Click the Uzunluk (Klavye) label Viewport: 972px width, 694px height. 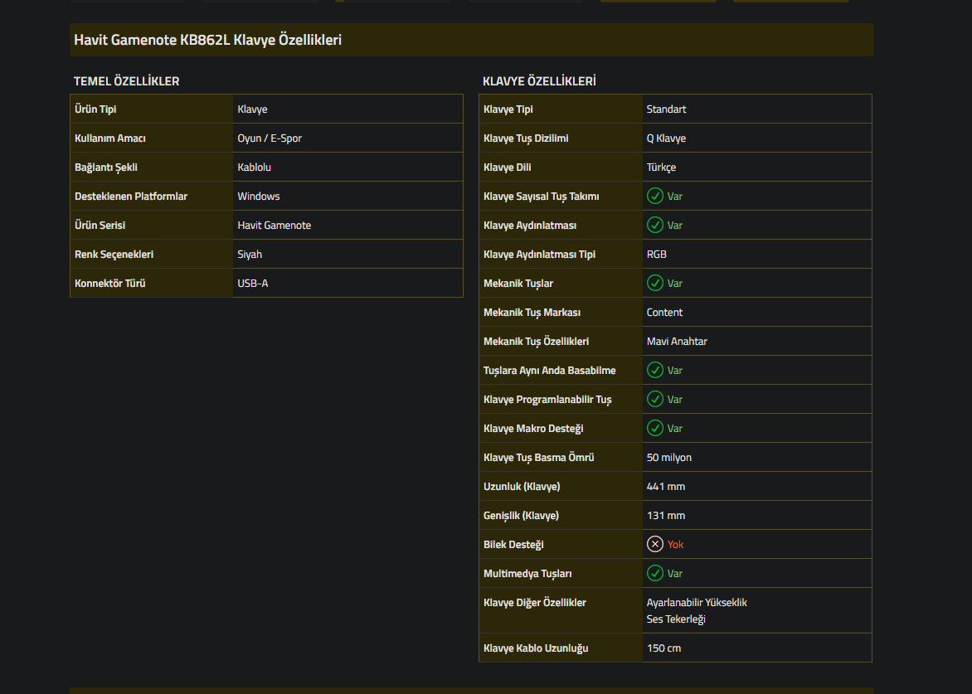(x=522, y=487)
